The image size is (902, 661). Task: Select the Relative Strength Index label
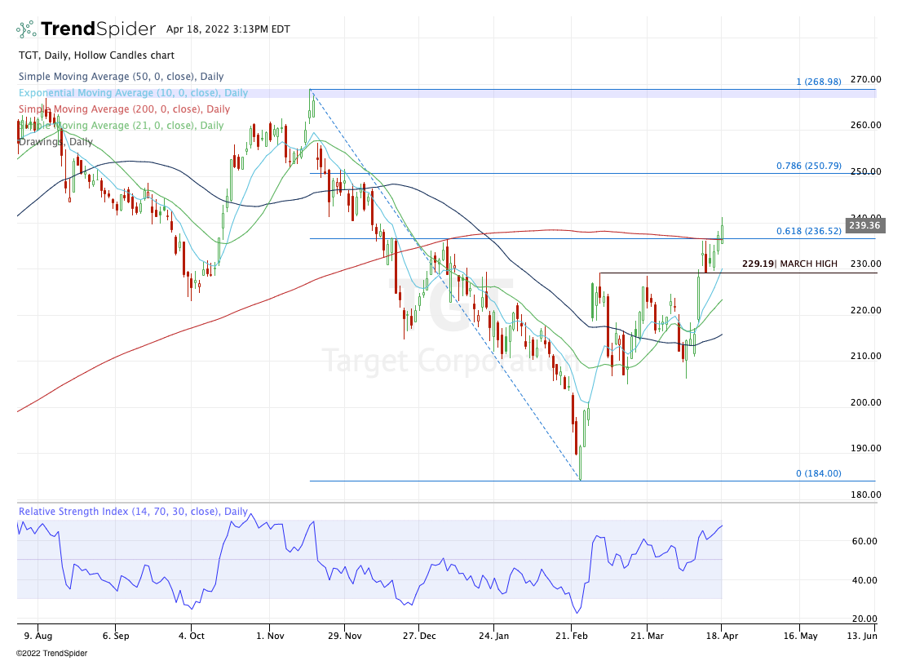pos(133,512)
